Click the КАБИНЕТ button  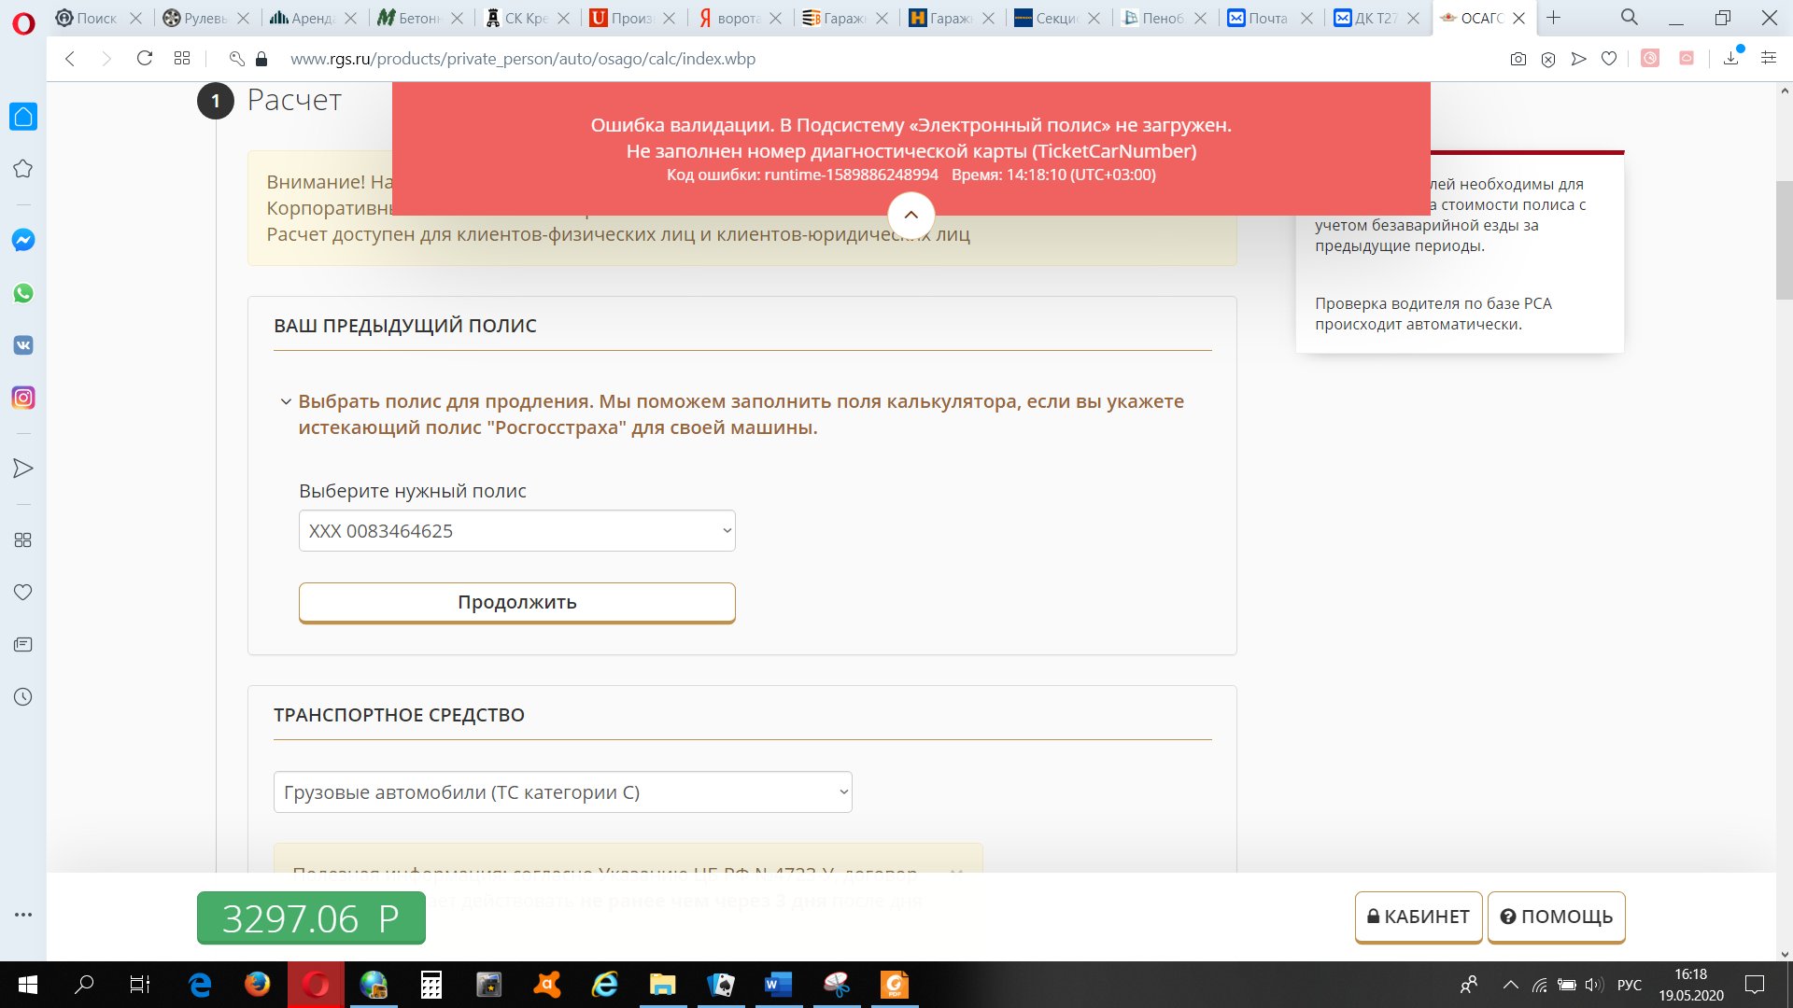coord(1419,916)
